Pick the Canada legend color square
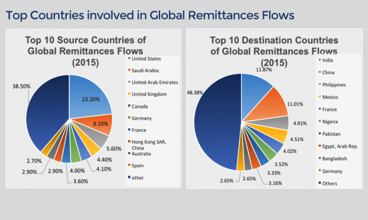The image size is (368, 220). pos(129,106)
